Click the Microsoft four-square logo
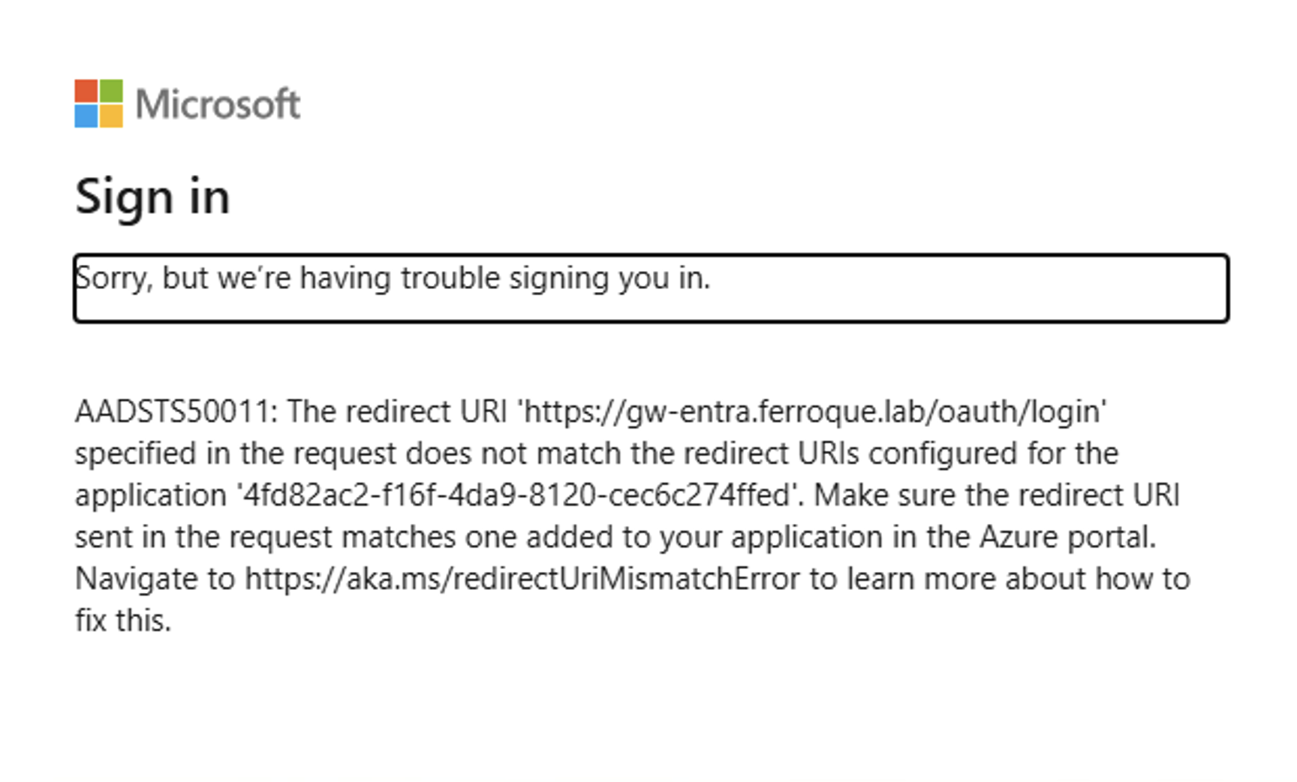Screen dimensions: 1297x782 pyautogui.click(x=98, y=104)
